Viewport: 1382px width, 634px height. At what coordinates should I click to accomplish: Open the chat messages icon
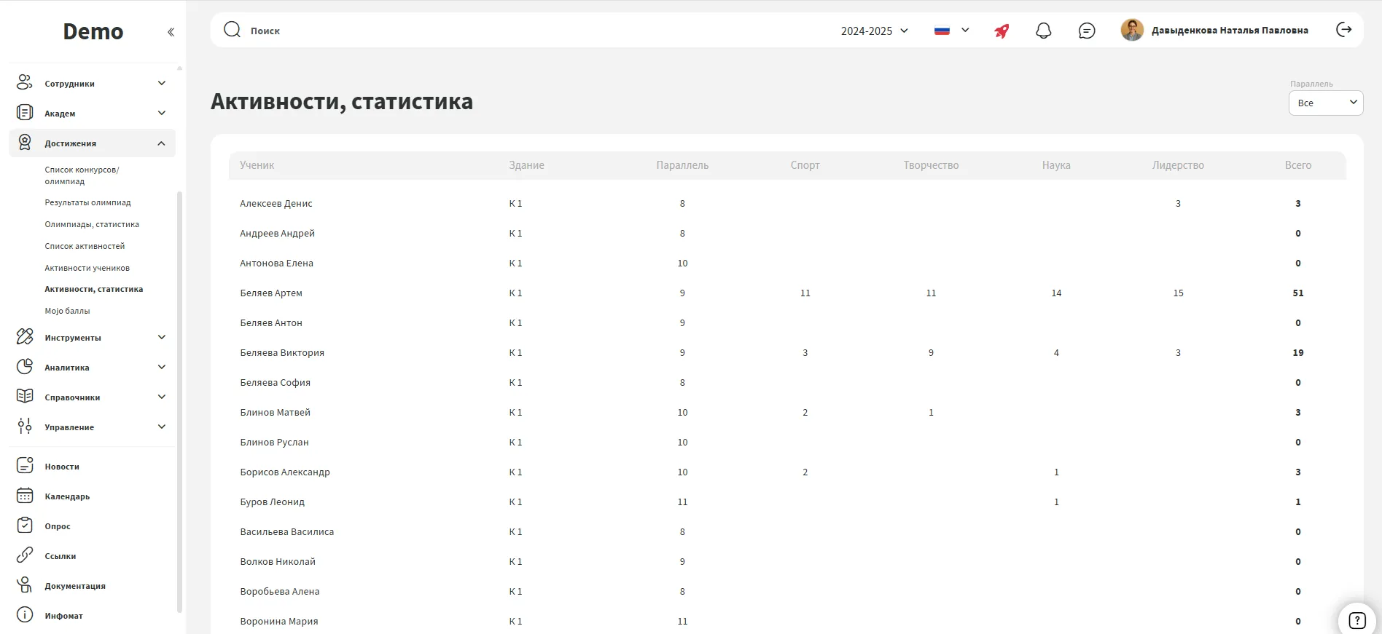tap(1086, 31)
